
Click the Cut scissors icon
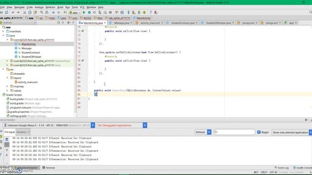(25, 13)
